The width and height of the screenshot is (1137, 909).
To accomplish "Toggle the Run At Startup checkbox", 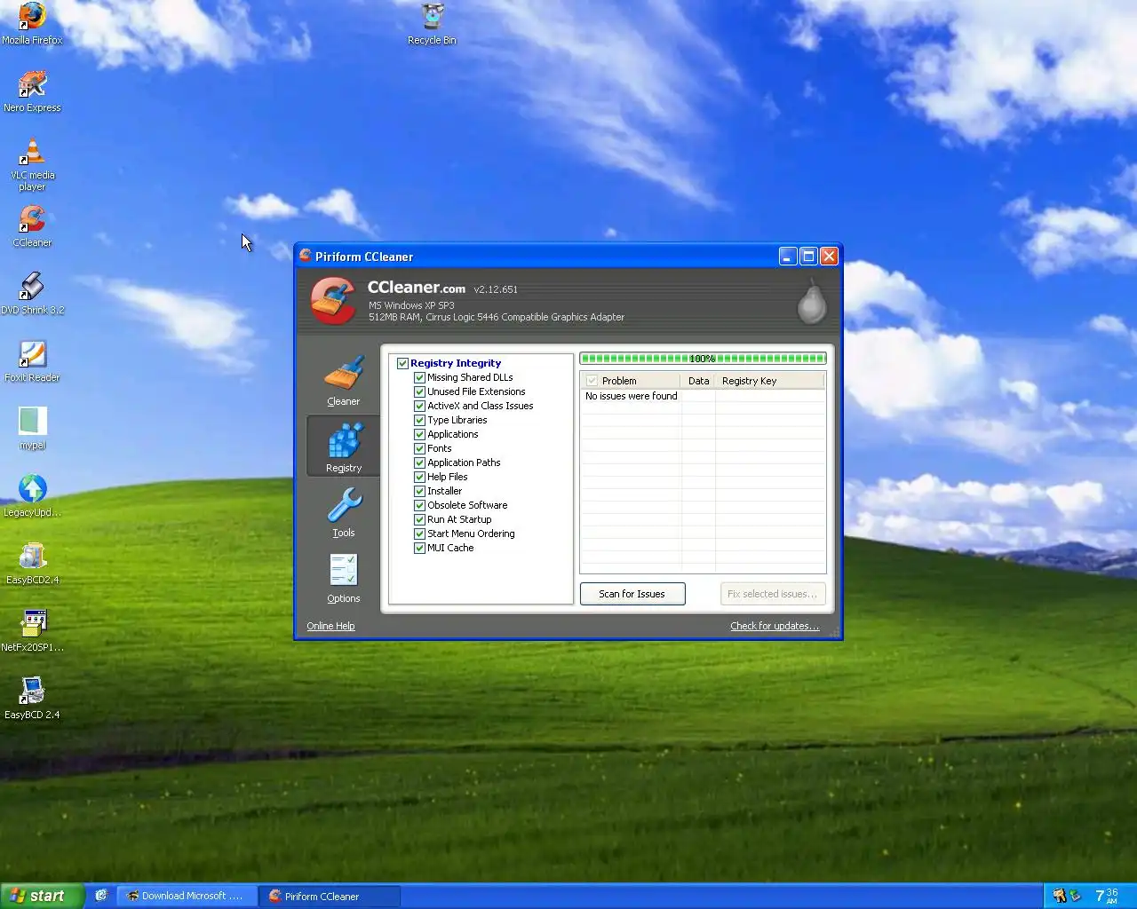I will [x=419, y=519].
